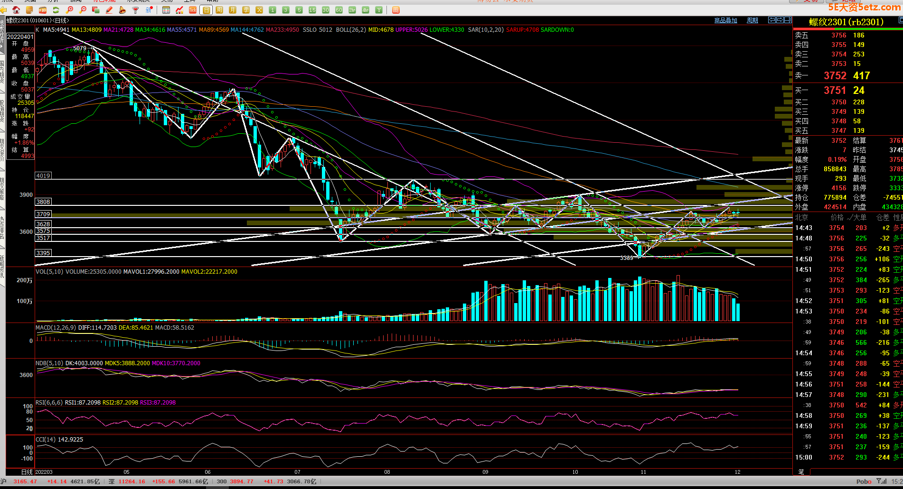Image resolution: width=903 pixels, height=489 pixels.
Task: Click the Pobo label in status bar
Action: pos(864,481)
